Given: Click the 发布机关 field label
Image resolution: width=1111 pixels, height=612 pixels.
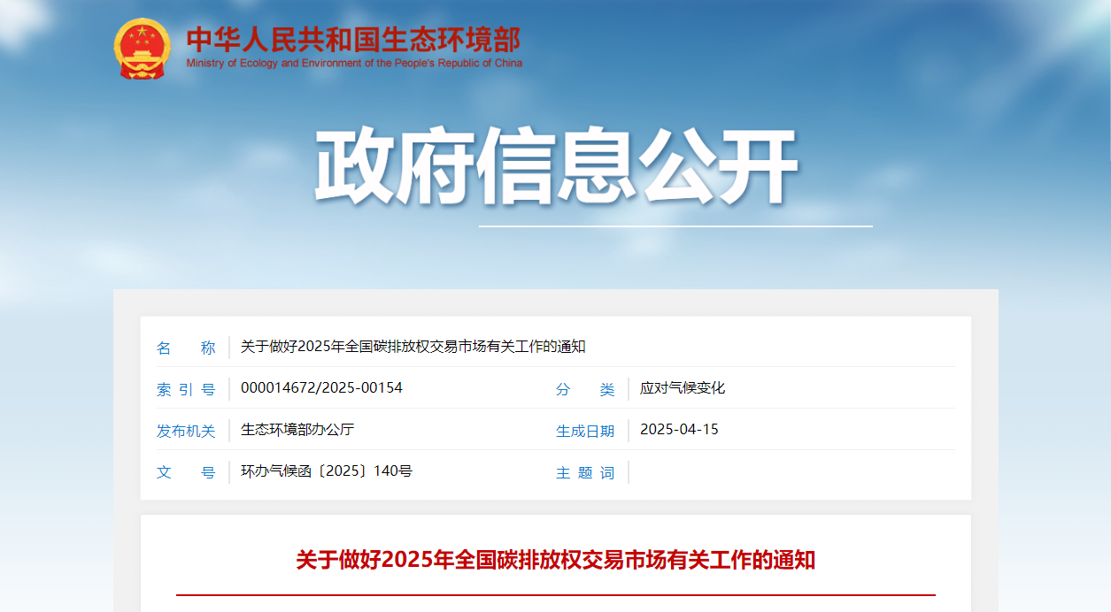Looking at the screenshot, I should pyautogui.click(x=187, y=431).
